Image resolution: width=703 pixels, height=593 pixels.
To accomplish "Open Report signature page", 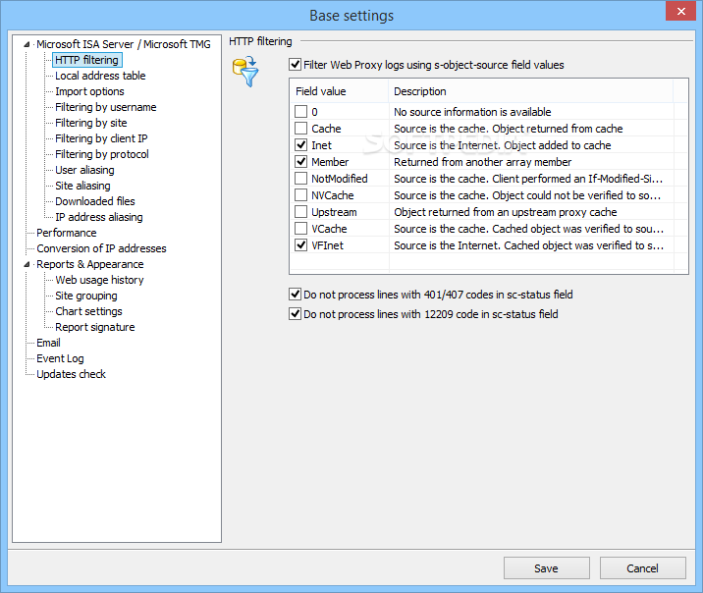I will click(95, 327).
